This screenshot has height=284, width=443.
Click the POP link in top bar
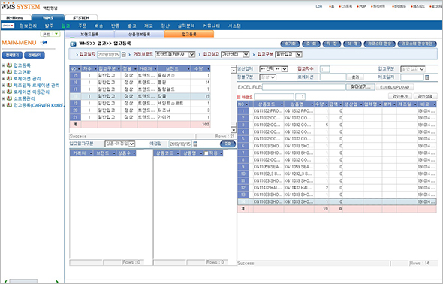click(x=361, y=6)
